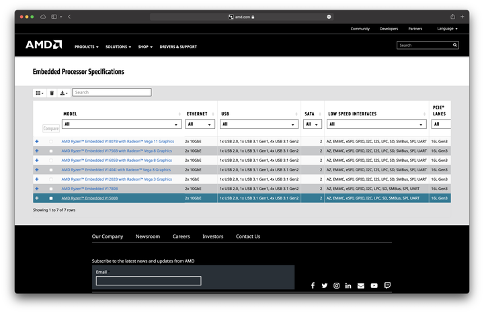This screenshot has height=313, width=484.
Task: Open a new Safari tab plus
Action: point(462,17)
